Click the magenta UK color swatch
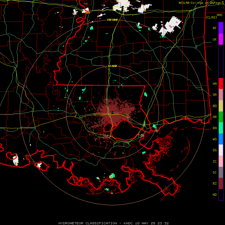 [221, 39]
